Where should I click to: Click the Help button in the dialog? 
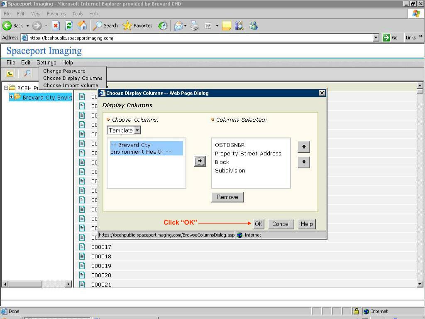tap(307, 224)
